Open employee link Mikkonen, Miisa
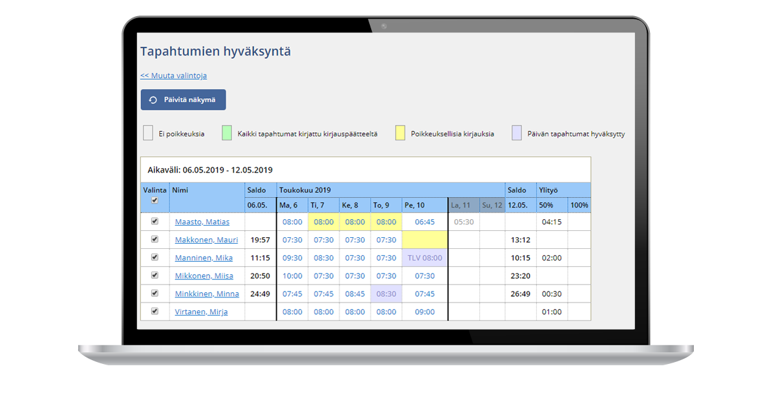776x406 pixels. click(x=204, y=276)
